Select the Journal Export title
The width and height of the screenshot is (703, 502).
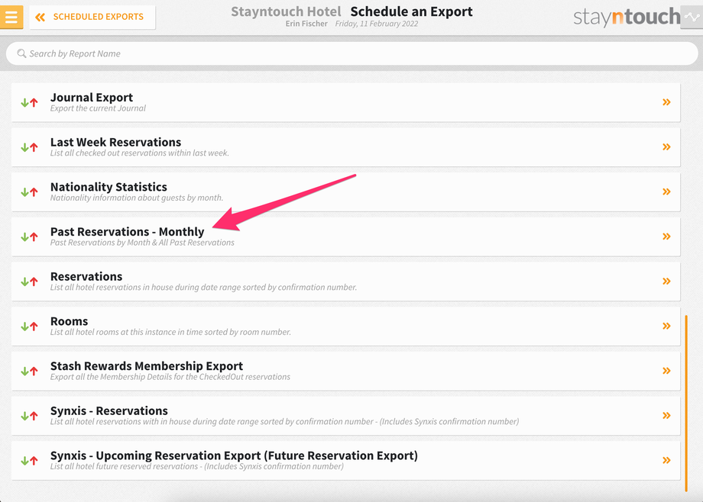92,97
